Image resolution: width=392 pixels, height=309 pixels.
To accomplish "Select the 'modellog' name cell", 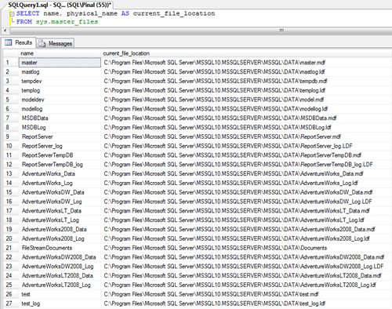I will tap(60, 109).
